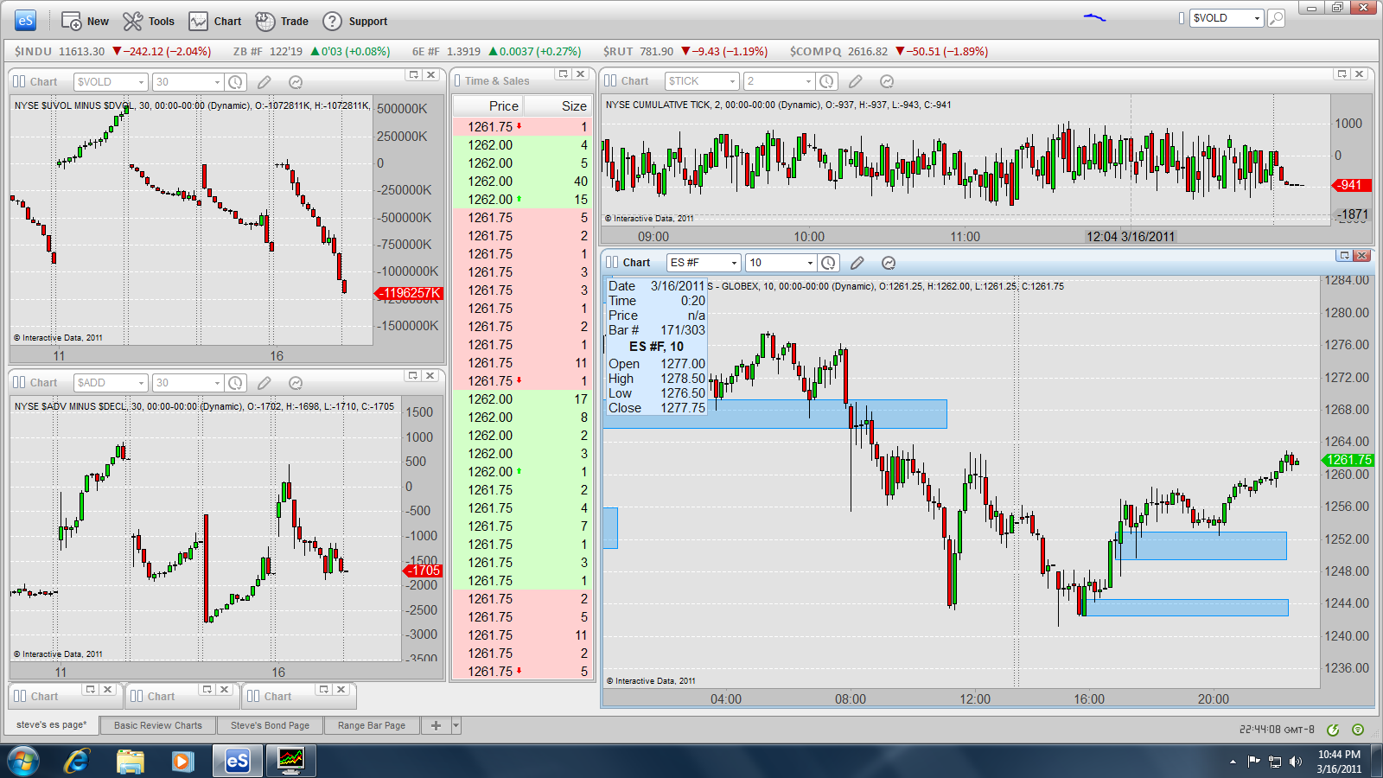Select the pencil drawing tool in $TICK chart

pos(856,81)
